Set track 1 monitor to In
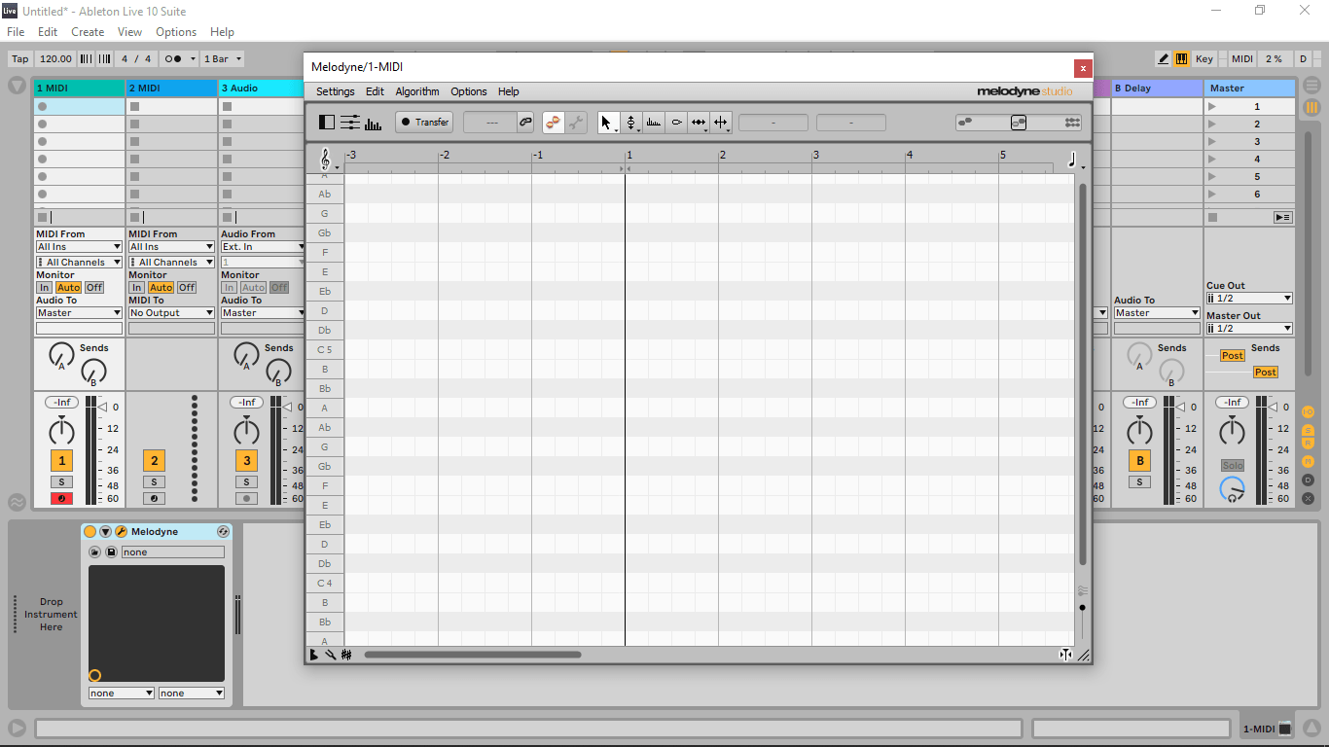The height and width of the screenshot is (747, 1329). [44, 288]
